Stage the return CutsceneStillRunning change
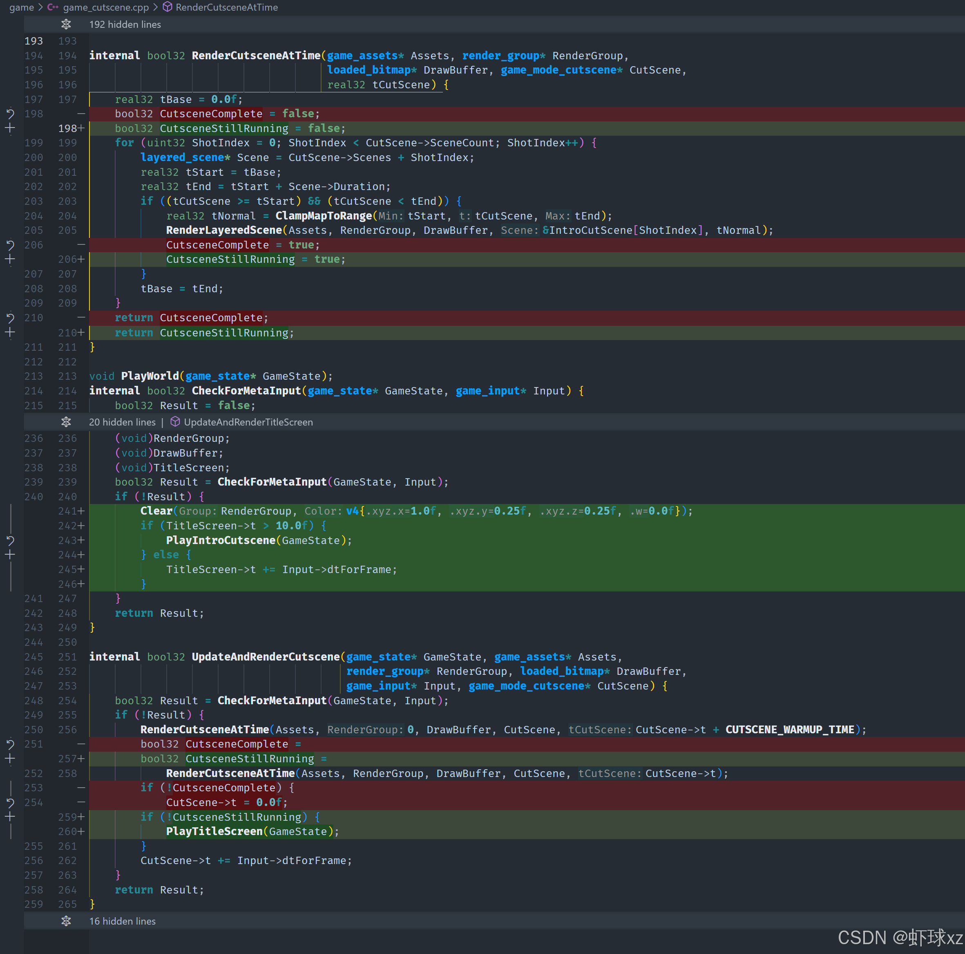Screen dimensions: 965x954 tap(10, 332)
